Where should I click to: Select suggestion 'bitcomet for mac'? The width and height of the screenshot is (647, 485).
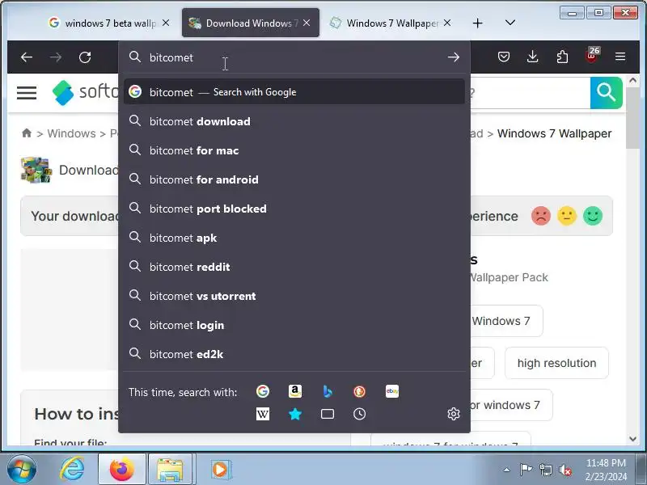294,150
